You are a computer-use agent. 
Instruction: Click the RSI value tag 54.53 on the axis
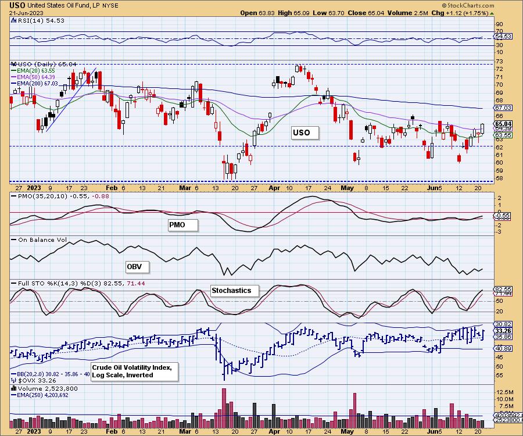click(x=503, y=37)
